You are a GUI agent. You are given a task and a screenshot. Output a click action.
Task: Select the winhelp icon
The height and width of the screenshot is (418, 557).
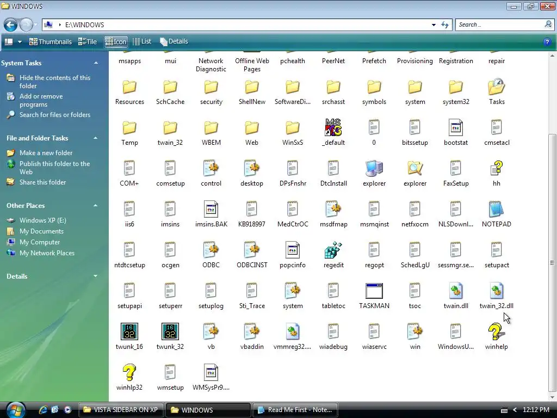click(496, 332)
